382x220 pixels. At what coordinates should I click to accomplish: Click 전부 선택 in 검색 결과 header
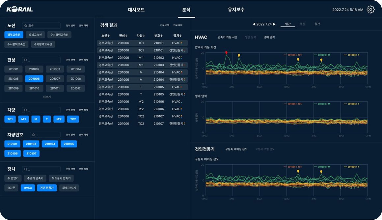click(164, 25)
